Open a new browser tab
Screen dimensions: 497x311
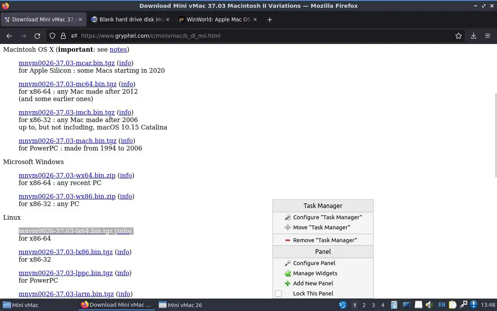click(269, 19)
